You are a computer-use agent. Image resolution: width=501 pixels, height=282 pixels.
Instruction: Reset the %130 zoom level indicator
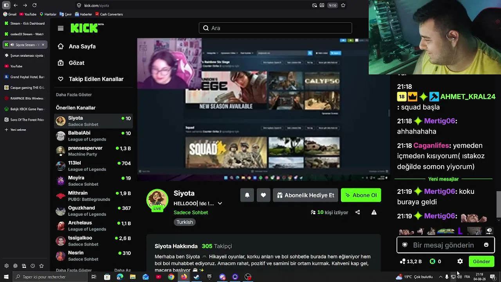(x=332, y=5)
